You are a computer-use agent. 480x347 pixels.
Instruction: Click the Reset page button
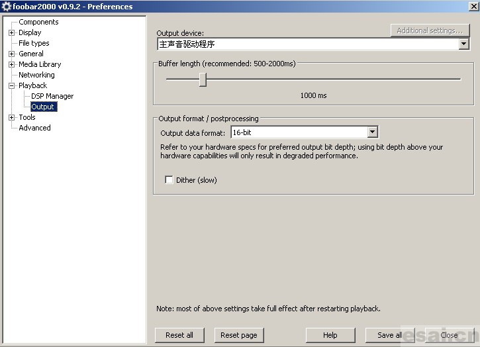coord(239,335)
